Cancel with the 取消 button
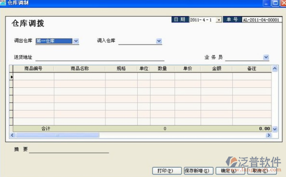 262,171
